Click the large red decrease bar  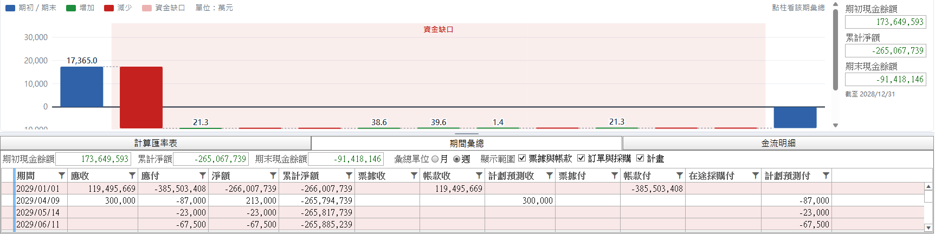(x=141, y=97)
